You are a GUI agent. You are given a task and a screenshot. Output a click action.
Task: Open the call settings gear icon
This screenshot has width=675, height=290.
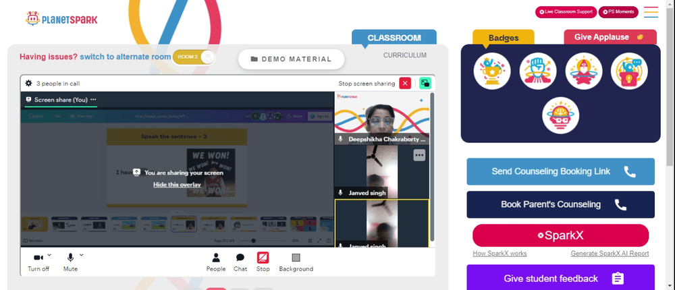(x=28, y=83)
